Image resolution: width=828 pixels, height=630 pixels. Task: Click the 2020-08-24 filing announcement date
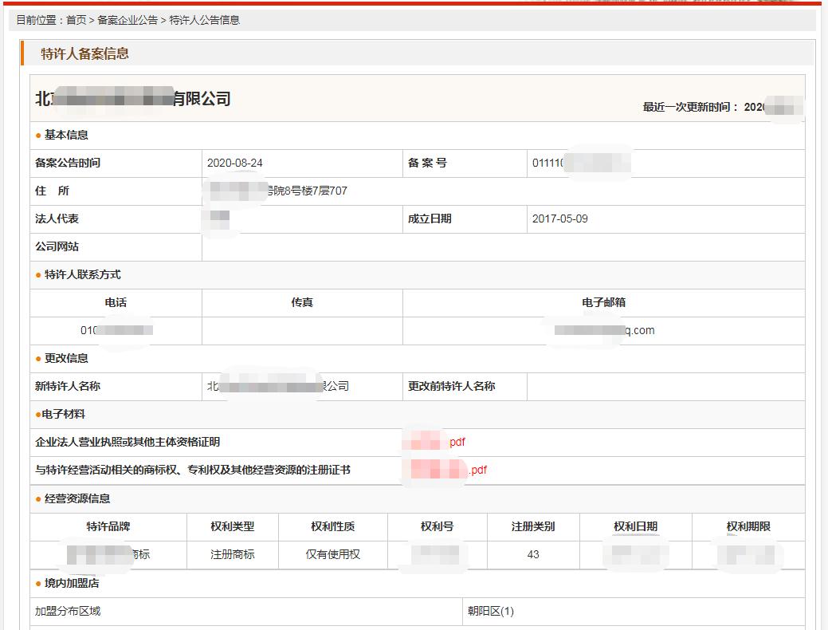(234, 163)
